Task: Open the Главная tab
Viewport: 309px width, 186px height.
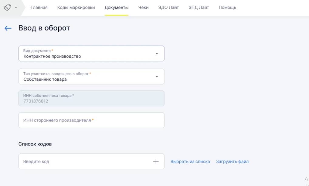Action: click(x=39, y=8)
